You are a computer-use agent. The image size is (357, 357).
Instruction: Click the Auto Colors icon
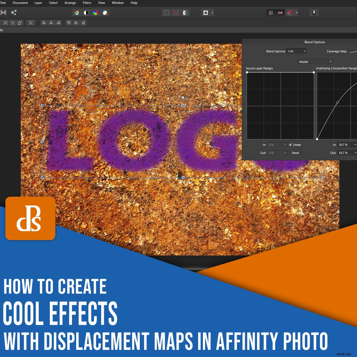pyautogui.click(x=95, y=12)
